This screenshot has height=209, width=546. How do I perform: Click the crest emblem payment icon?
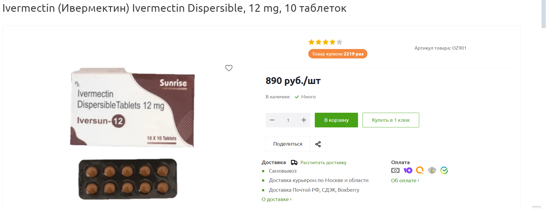(x=432, y=170)
